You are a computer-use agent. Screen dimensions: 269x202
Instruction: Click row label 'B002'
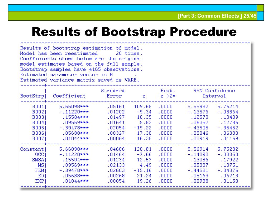click(x=38, y=112)
